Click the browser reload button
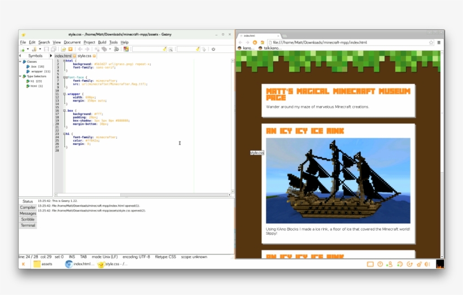 pos(255,42)
